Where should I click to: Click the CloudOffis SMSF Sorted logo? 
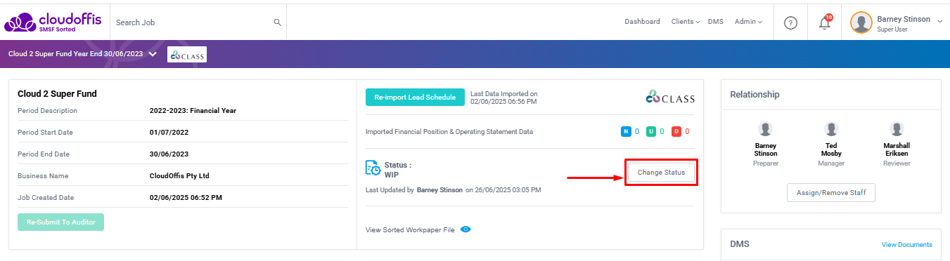pos(53,22)
